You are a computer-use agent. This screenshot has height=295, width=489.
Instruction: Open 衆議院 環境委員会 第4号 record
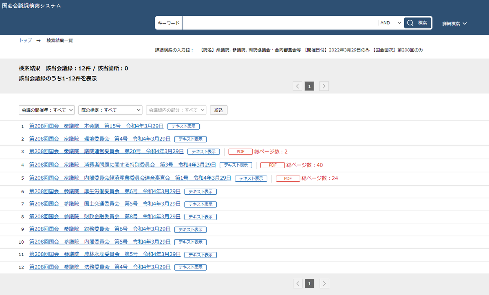(x=100, y=139)
